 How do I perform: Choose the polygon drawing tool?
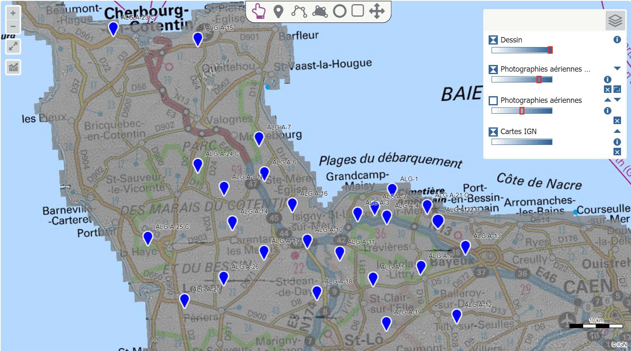click(x=320, y=12)
